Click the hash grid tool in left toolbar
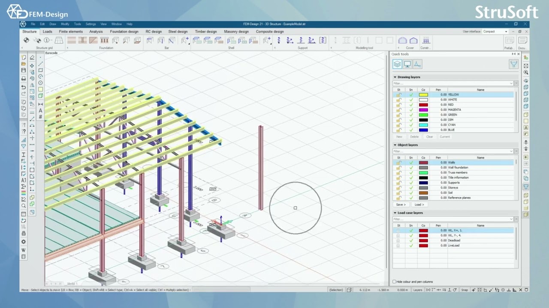 (x=40, y=117)
